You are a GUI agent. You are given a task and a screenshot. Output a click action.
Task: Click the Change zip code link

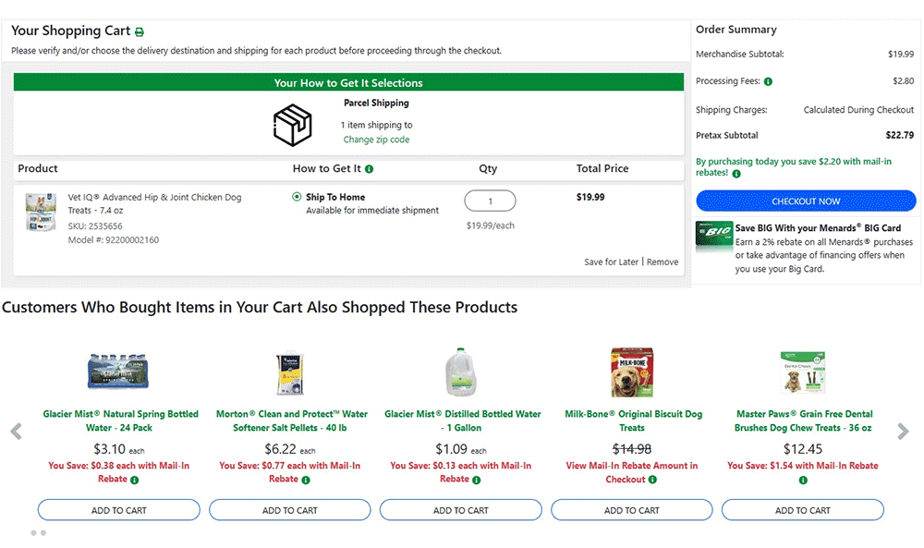pos(376,140)
